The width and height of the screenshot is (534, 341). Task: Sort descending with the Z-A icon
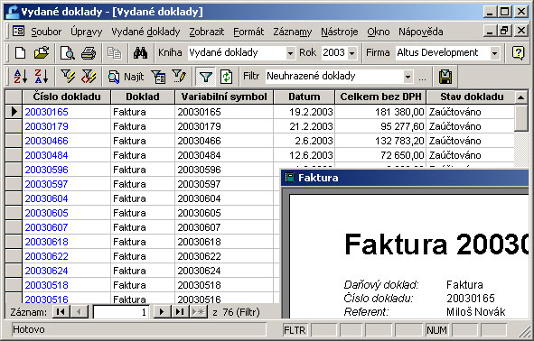coord(42,76)
